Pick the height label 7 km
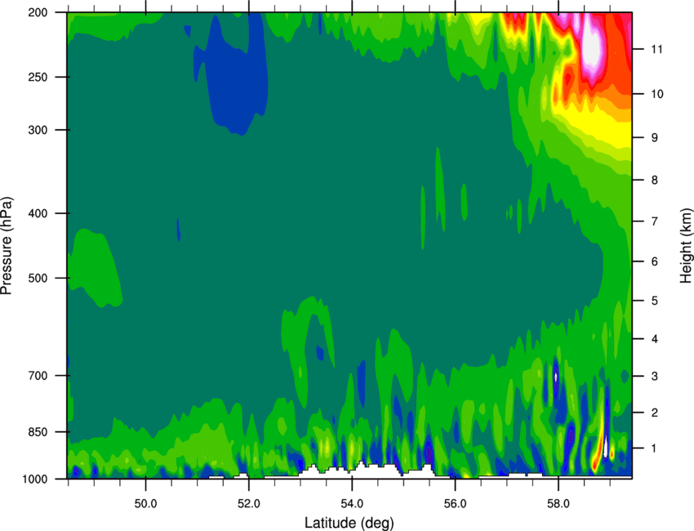 click(654, 221)
